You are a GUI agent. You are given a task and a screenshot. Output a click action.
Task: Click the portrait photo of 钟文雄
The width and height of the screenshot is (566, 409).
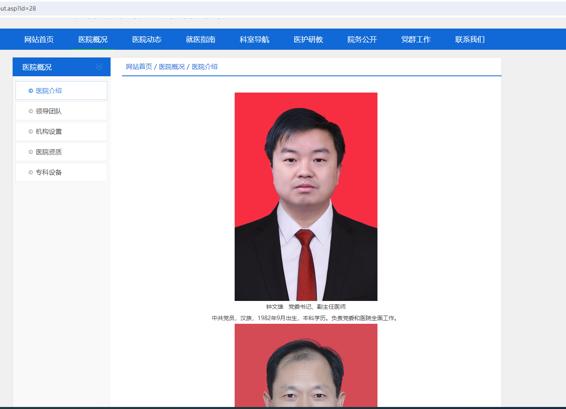(x=306, y=197)
